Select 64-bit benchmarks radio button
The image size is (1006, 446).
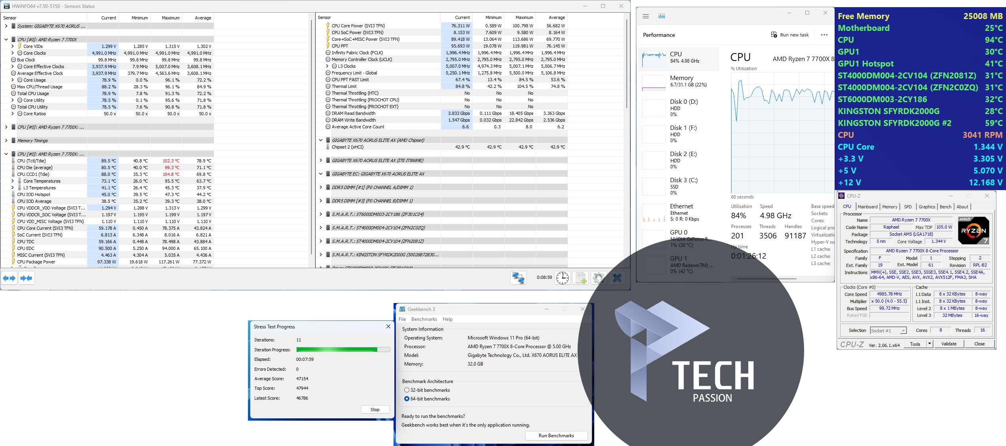pyautogui.click(x=407, y=399)
